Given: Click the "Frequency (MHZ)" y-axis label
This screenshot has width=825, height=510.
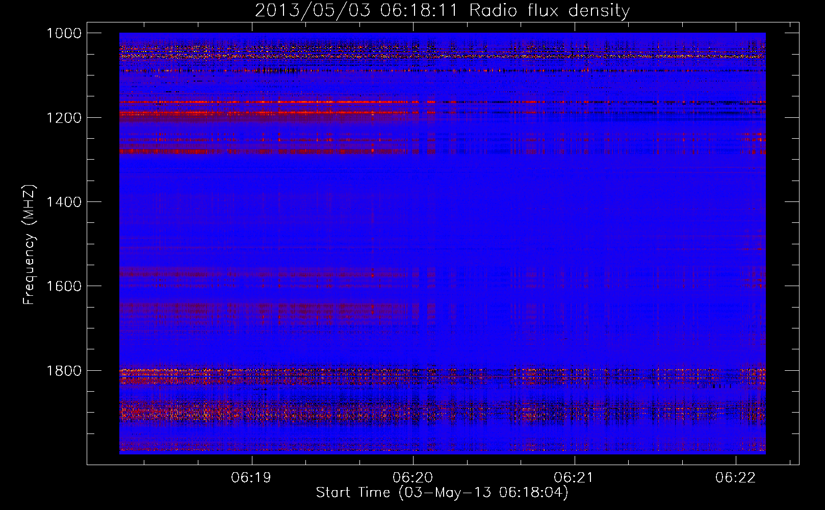Looking at the screenshot, I should 30,245.
